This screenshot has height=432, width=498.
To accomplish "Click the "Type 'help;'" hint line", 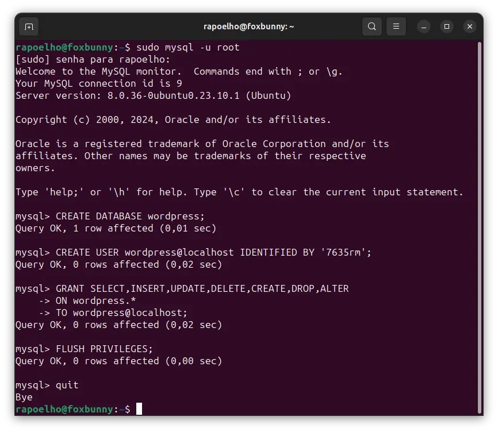I will [x=239, y=192].
